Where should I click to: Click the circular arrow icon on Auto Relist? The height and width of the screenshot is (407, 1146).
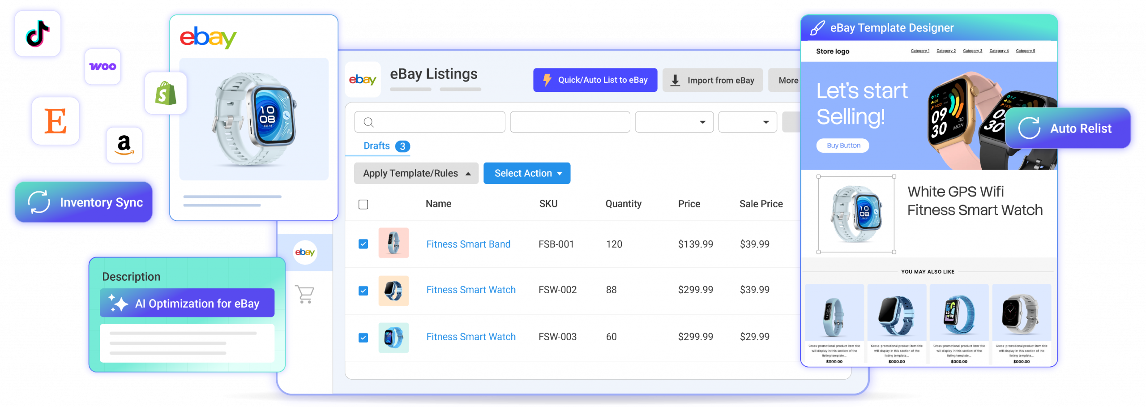pos(1029,128)
